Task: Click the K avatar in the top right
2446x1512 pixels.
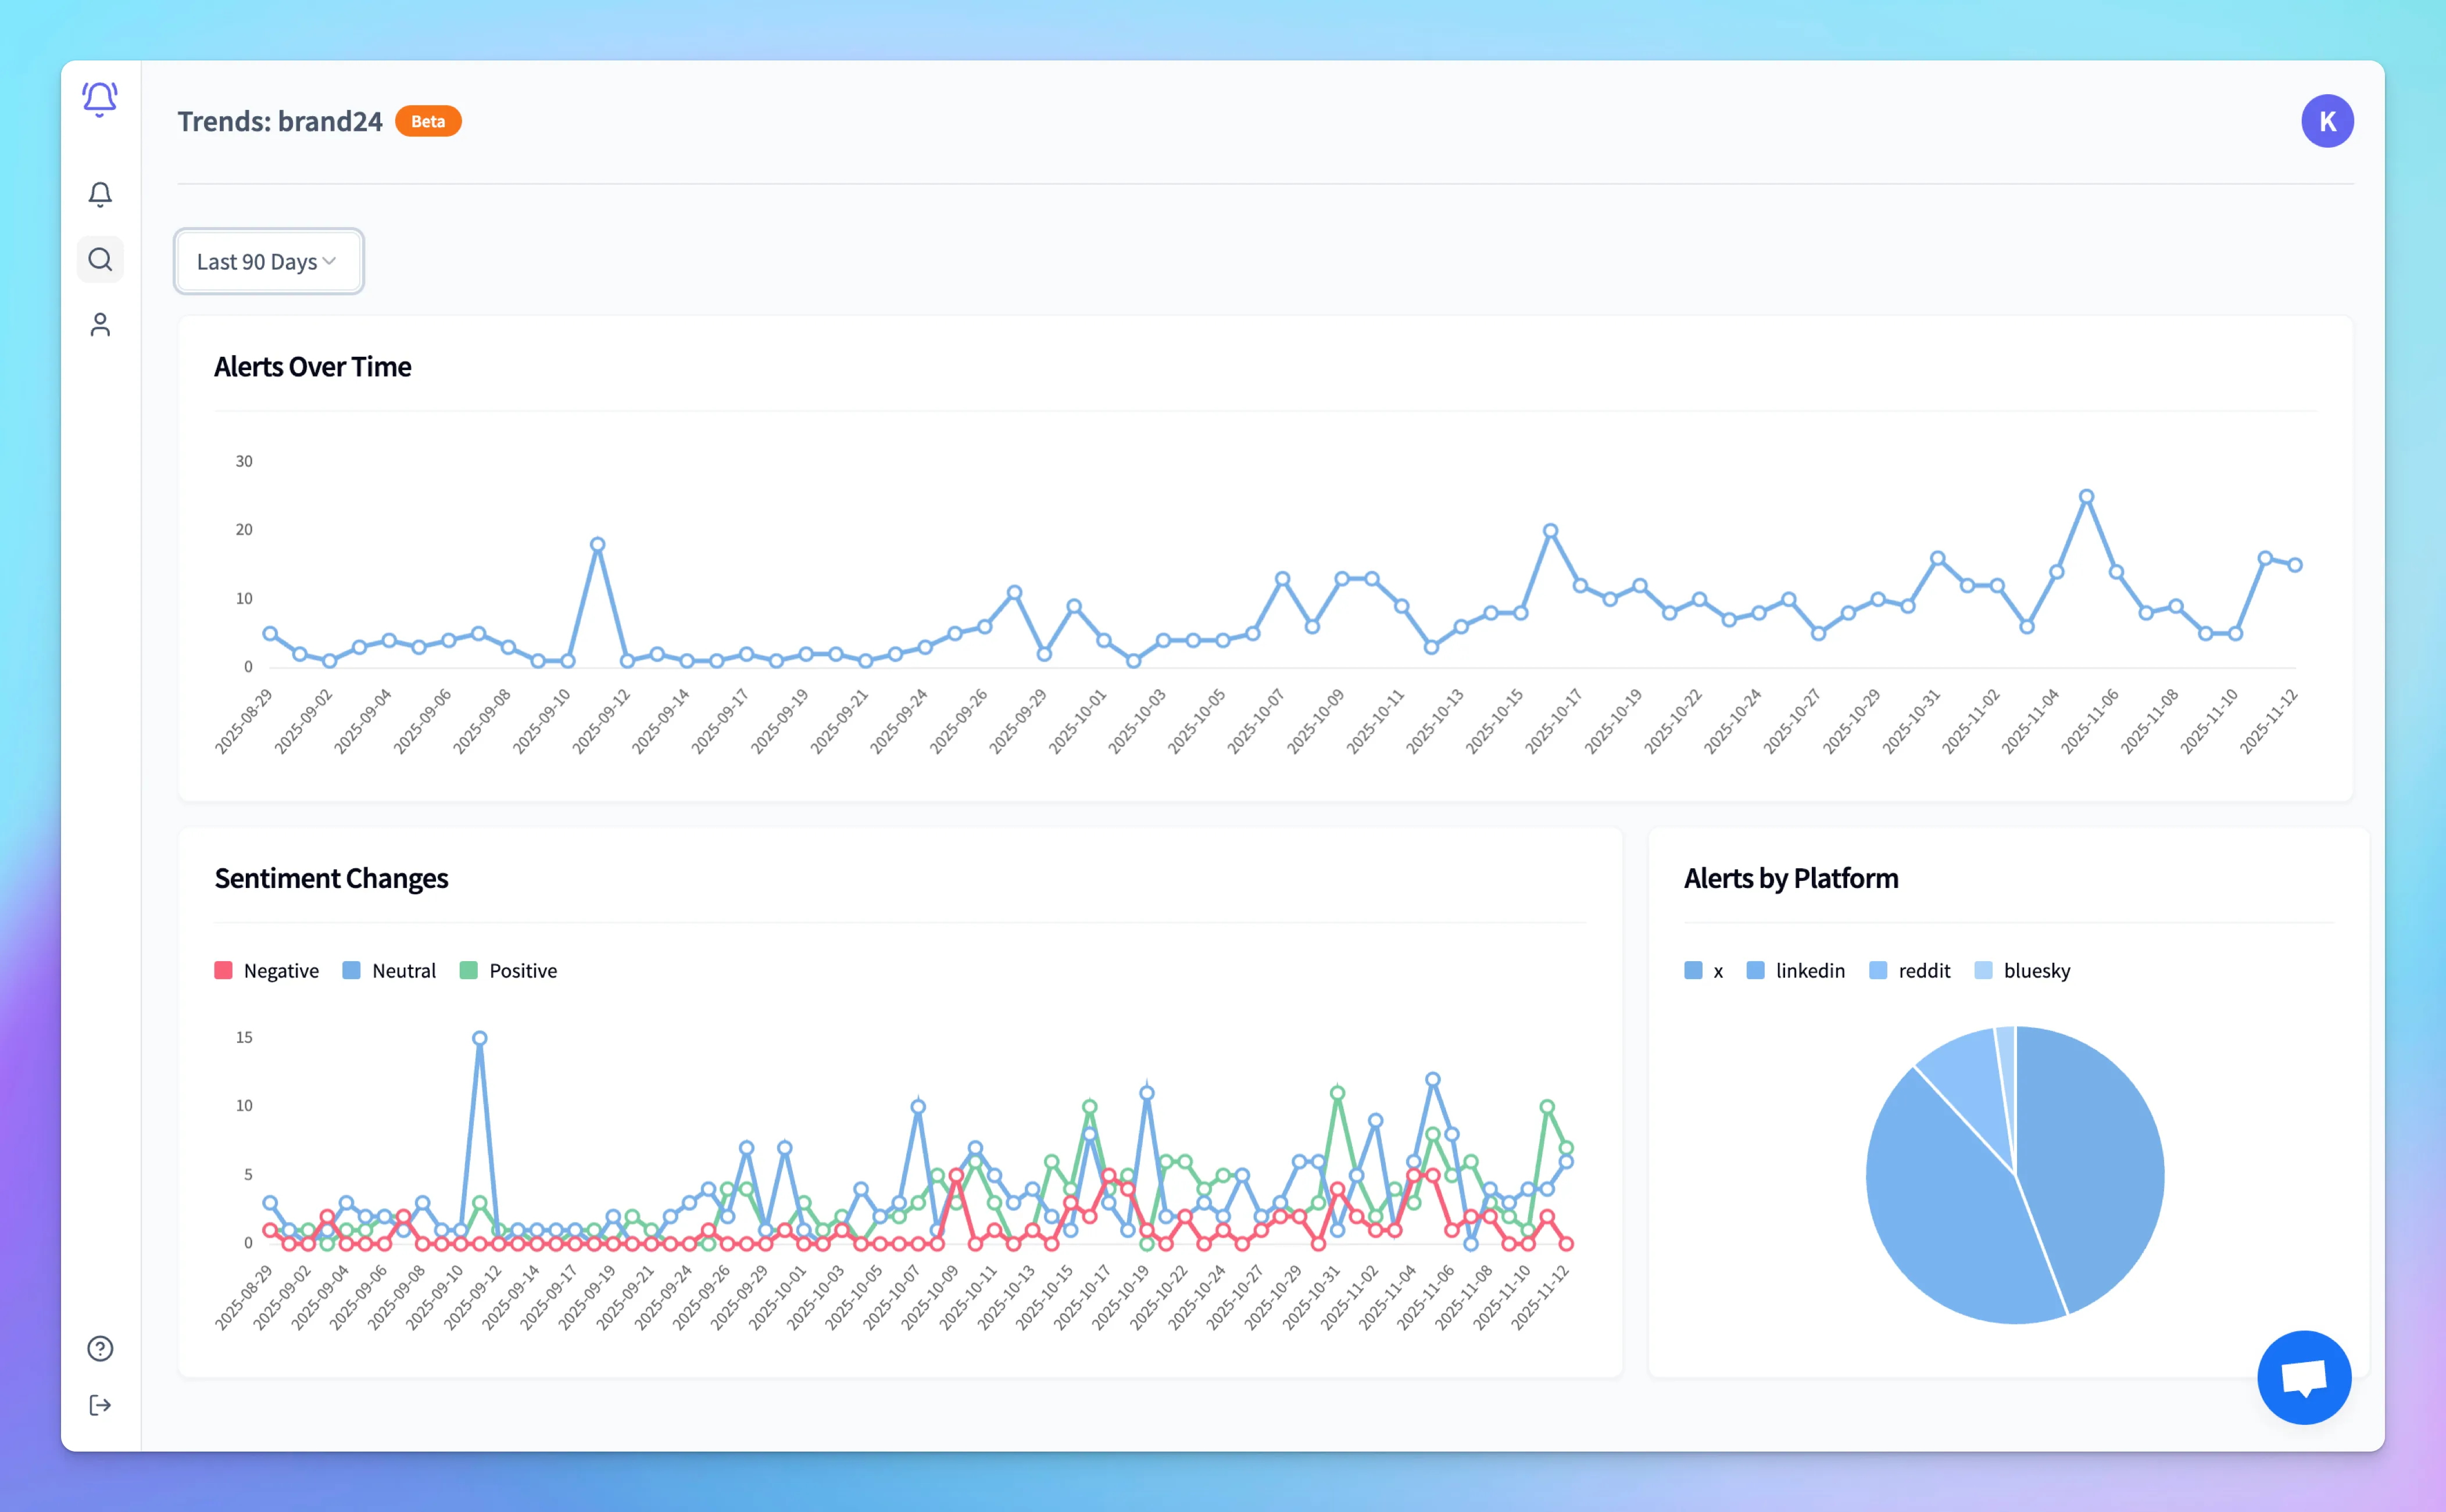Action: tap(2327, 120)
